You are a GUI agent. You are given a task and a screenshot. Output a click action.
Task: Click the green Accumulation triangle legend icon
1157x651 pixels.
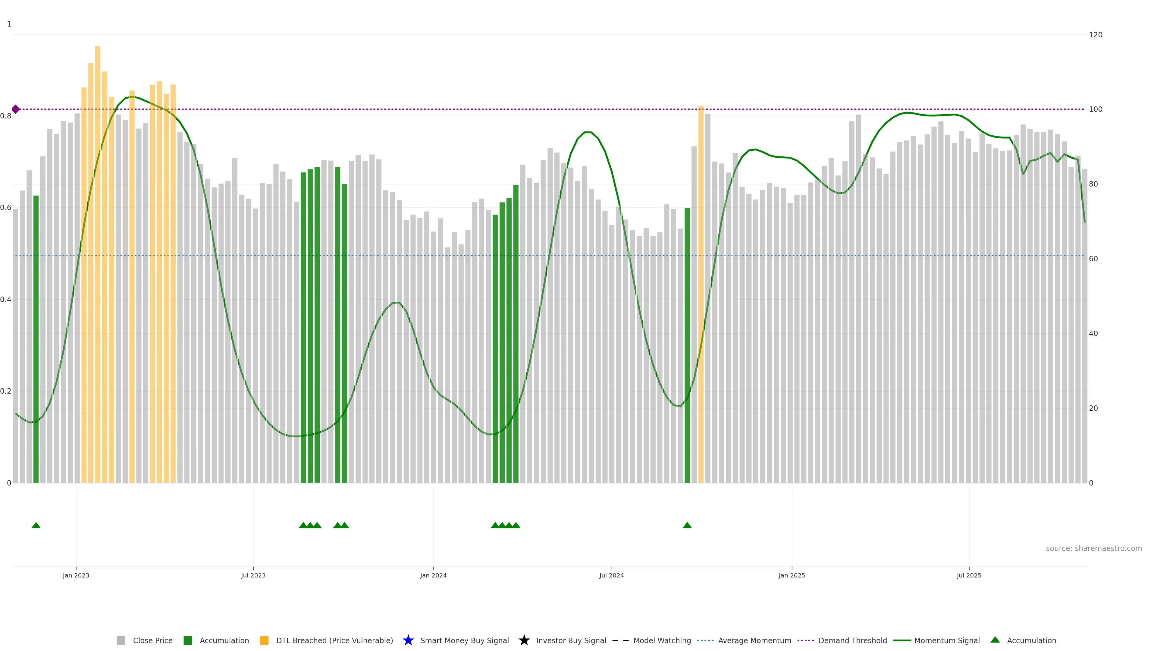(995, 640)
